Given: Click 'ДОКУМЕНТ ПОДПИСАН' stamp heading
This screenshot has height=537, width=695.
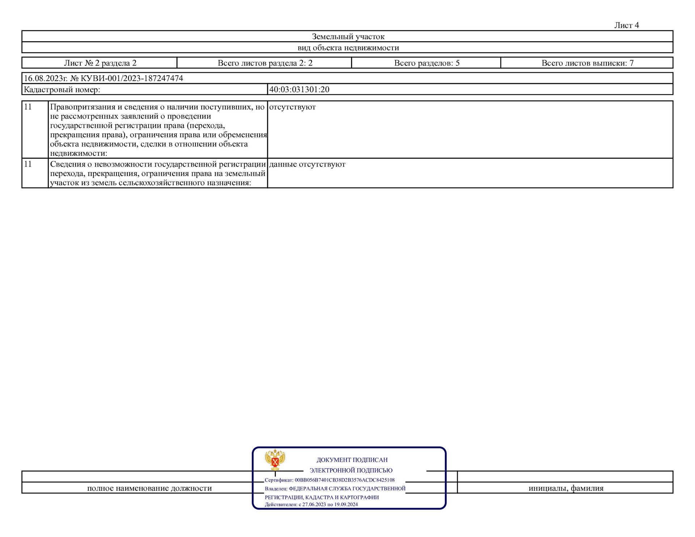Looking at the screenshot, I should click(352, 460).
